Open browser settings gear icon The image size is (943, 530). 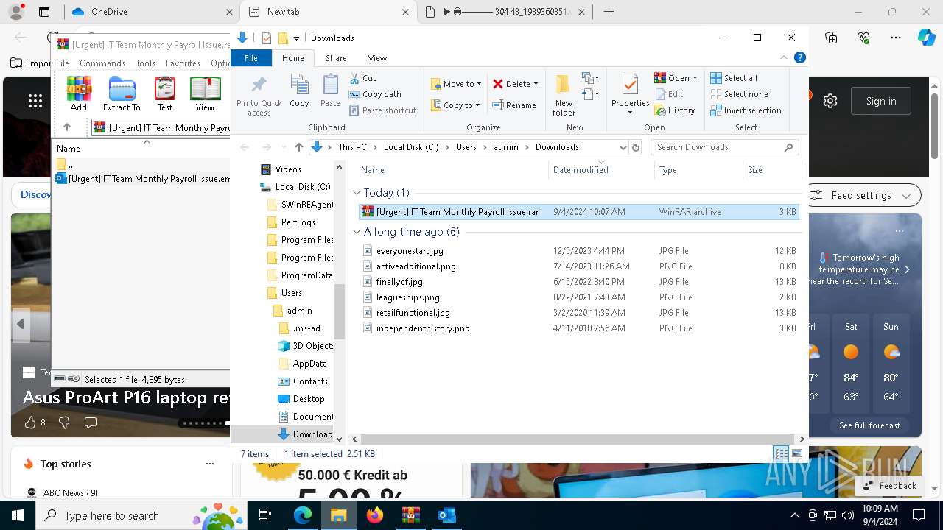click(830, 101)
